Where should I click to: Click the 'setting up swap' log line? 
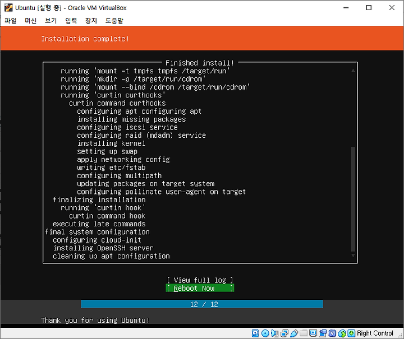[107, 151]
